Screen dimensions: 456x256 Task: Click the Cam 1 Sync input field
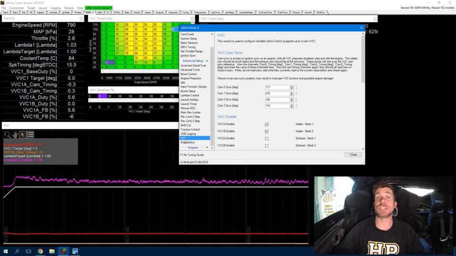tap(277, 93)
